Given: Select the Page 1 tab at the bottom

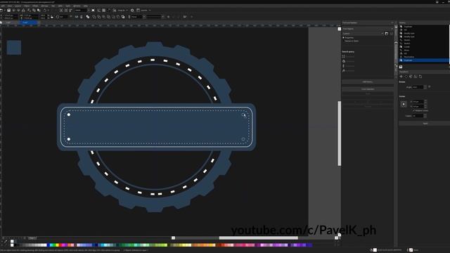Looking at the screenshot, I should pos(32,238).
